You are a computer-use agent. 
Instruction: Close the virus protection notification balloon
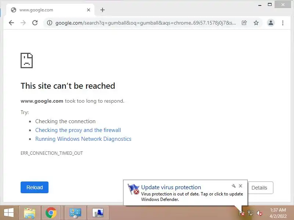(241, 186)
